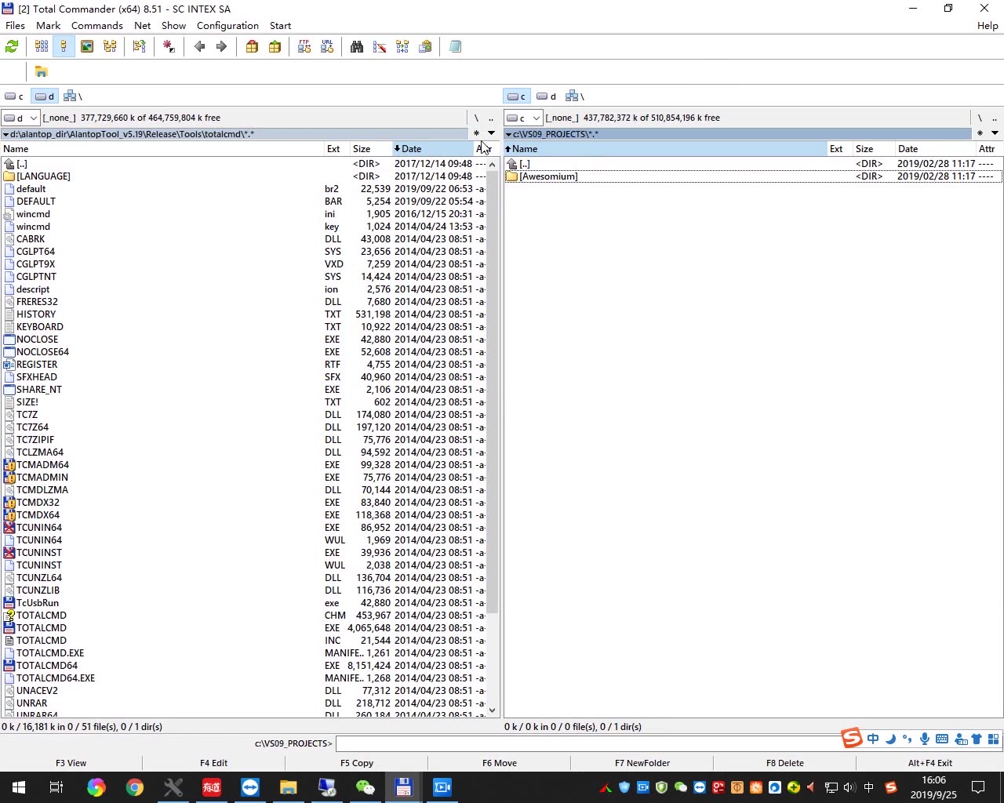Switch to brief file-names view icon

coord(42,47)
